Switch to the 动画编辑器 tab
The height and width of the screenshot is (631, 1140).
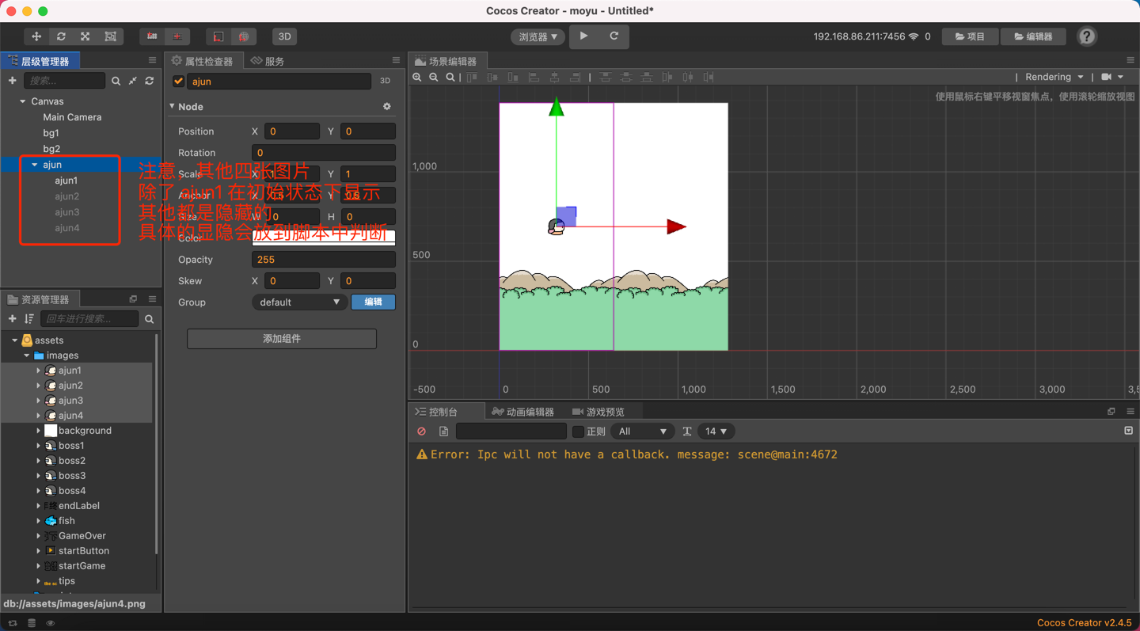522,412
